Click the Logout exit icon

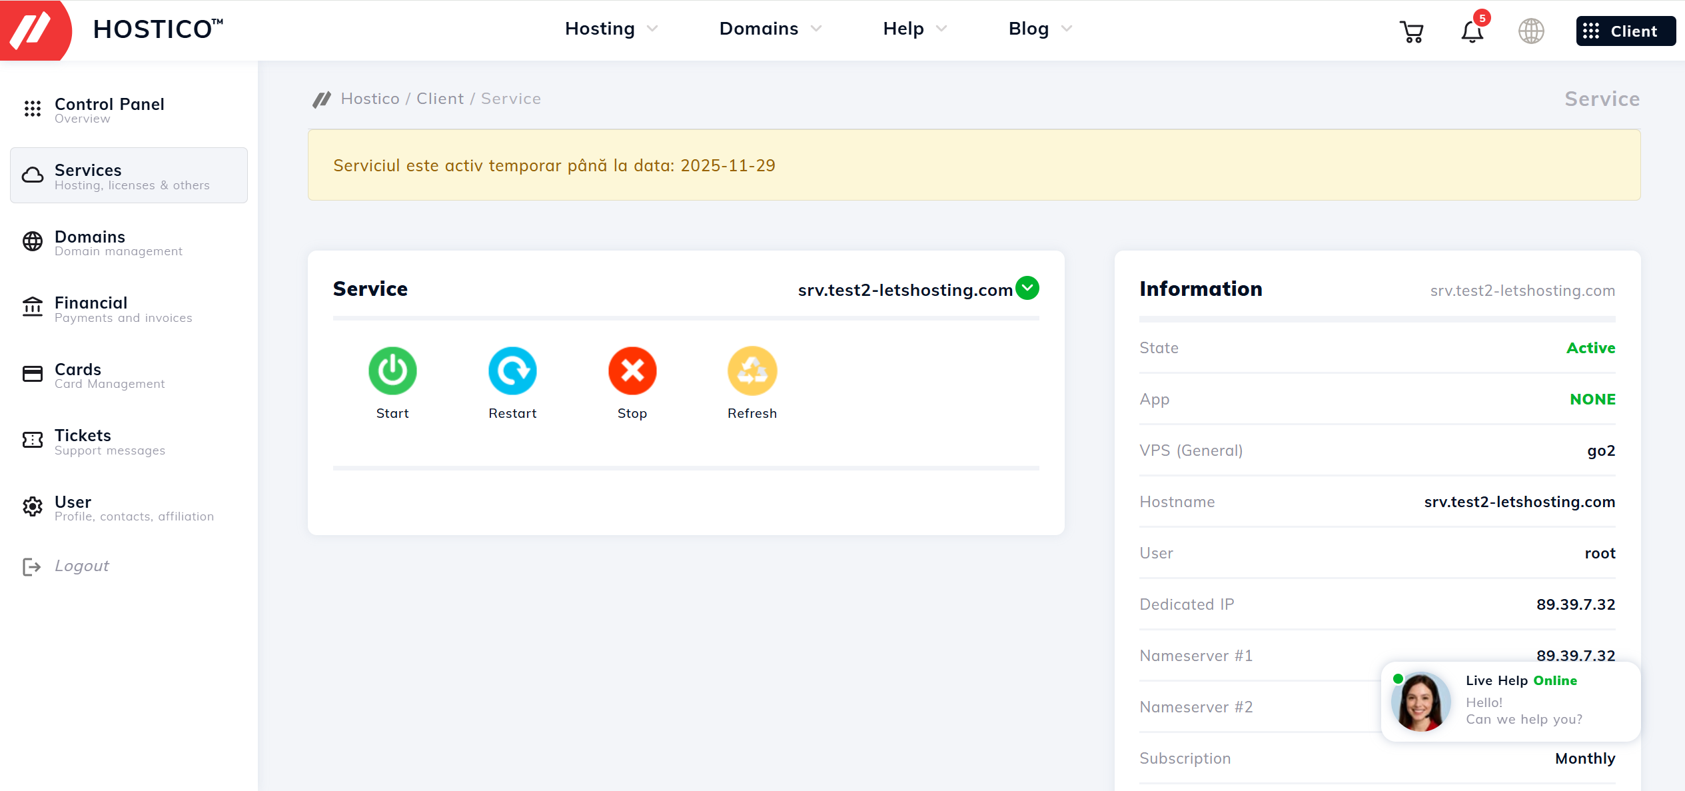point(32,566)
